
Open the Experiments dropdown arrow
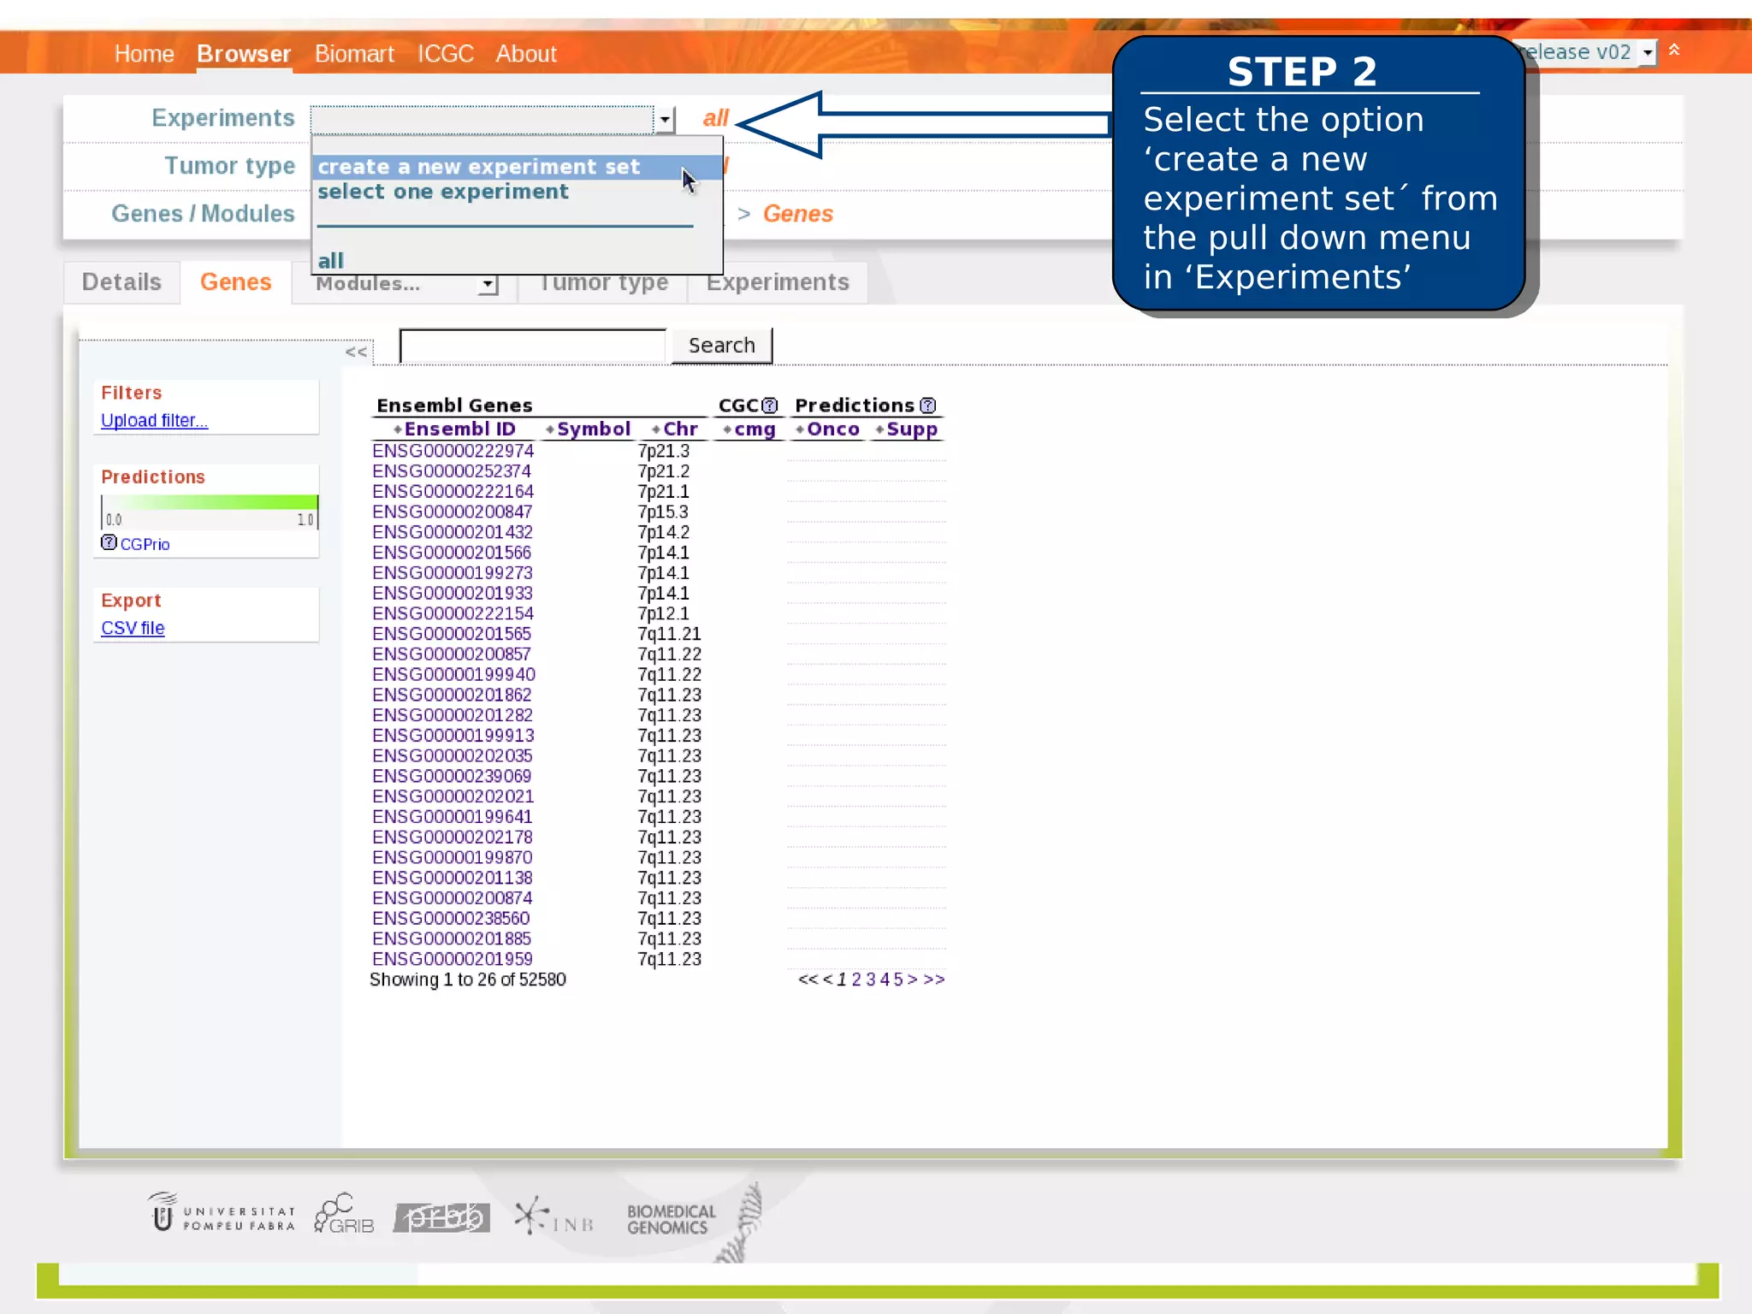click(665, 120)
